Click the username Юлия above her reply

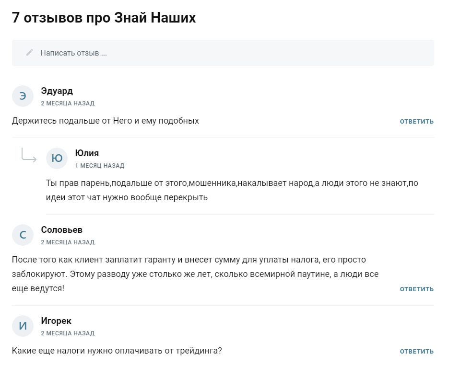click(87, 153)
